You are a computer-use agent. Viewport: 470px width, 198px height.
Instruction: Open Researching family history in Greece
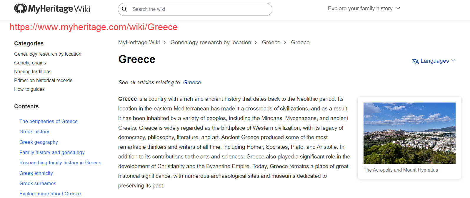click(x=60, y=163)
